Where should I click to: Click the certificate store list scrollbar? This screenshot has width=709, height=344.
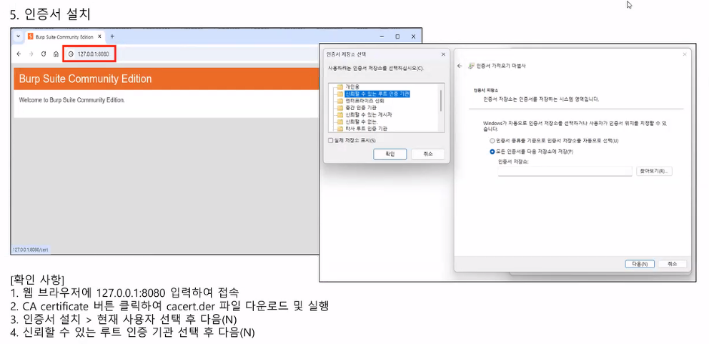pyautogui.click(x=441, y=100)
